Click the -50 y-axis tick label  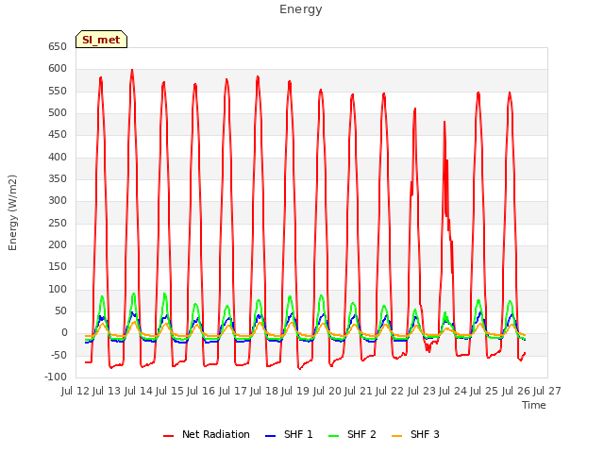59,356
